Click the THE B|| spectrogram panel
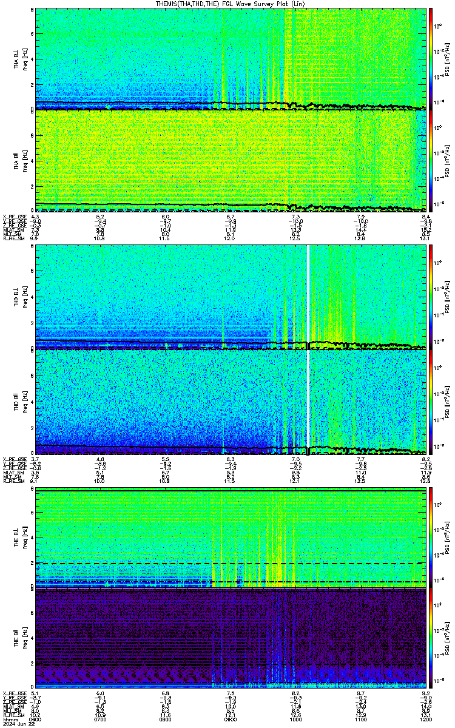 (x=231, y=638)
